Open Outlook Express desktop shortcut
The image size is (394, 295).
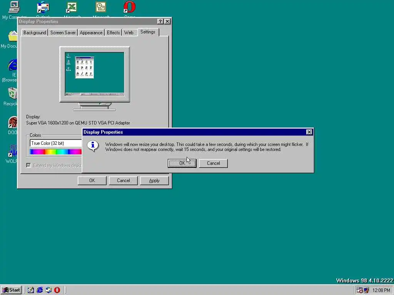click(x=43, y=7)
